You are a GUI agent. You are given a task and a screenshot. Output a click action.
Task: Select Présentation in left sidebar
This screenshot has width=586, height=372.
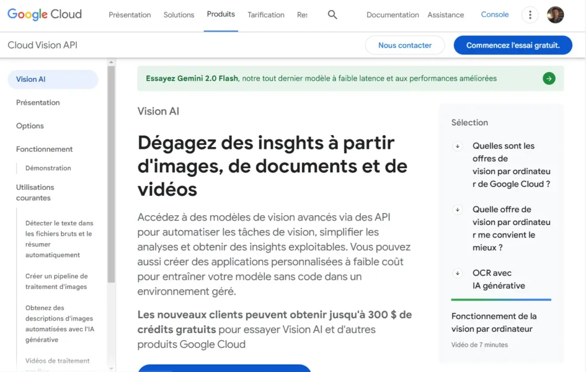pos(38,102)
